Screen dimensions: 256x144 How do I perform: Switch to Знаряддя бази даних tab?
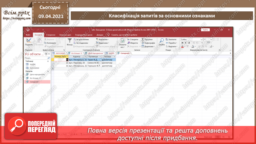click(x=84, y=35)
